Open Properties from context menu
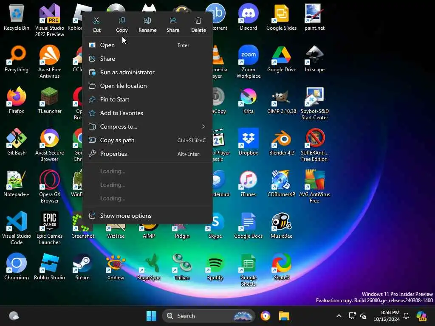This screenshot has height=326, width=435. [147, 154]
